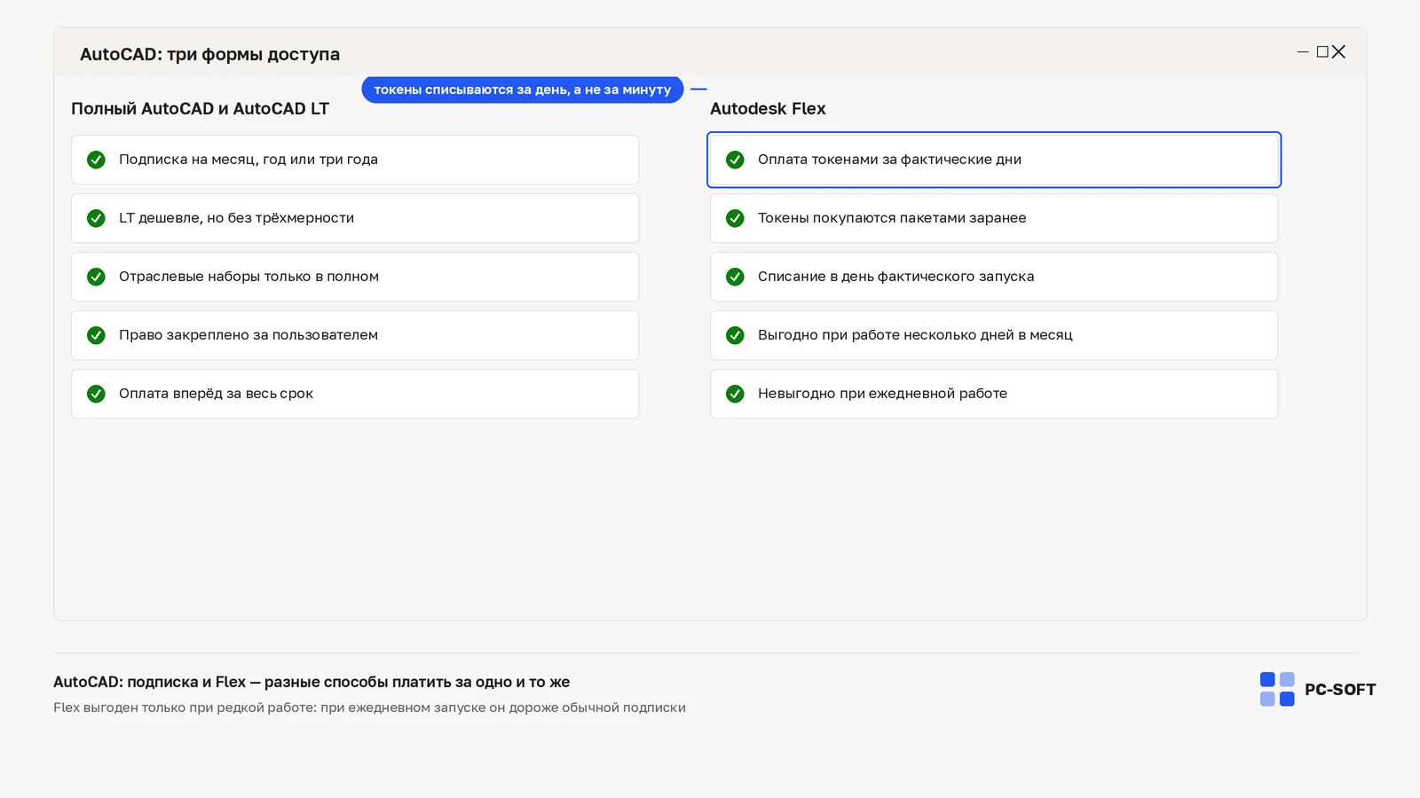
Task: Click the green check beside 'Оплата вперёд за весь срок'
Action: pyautogui.click(x=96, y=394)
